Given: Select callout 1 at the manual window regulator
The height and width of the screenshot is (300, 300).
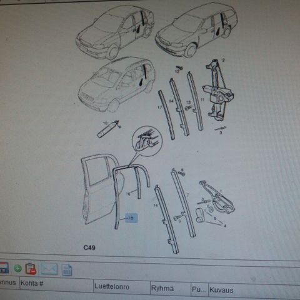Looking at the screenshot, I should coord(221,191).
